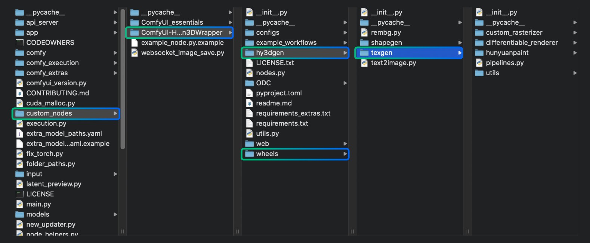
Task: Click the readme.md file icon
Action: [249, 103]
